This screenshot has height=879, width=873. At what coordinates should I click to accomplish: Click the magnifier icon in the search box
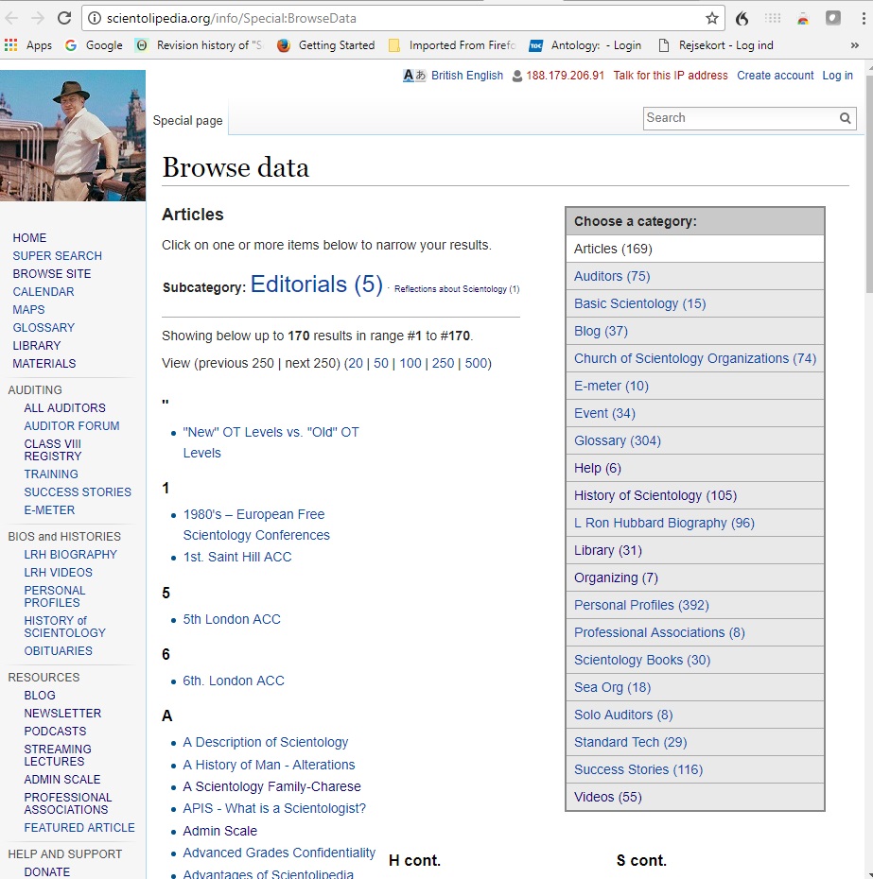coord(846,118)
